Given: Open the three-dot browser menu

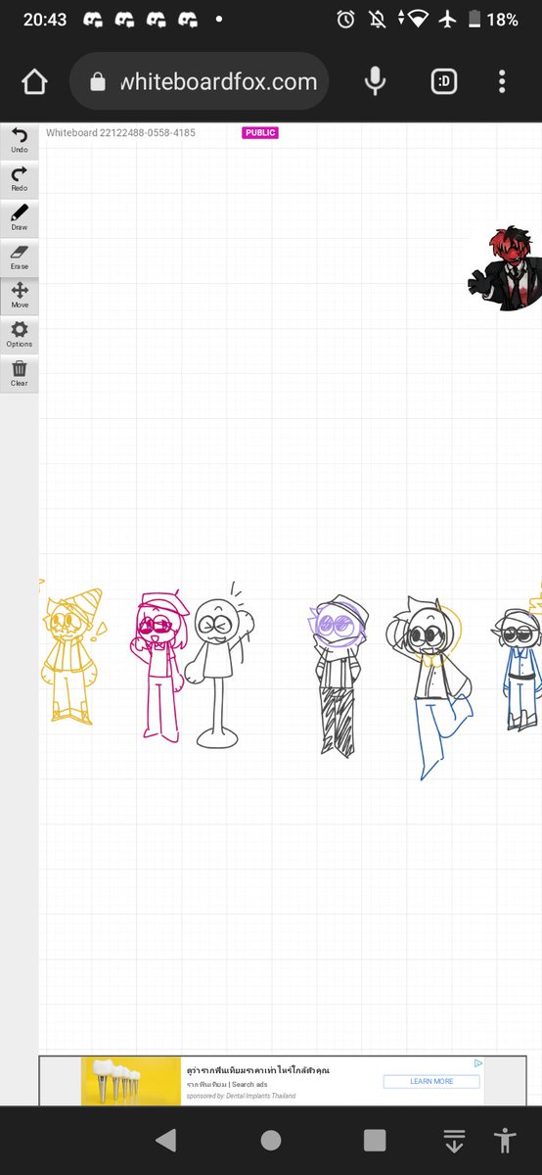Looking at the screenshot, I should coord(503,81).
